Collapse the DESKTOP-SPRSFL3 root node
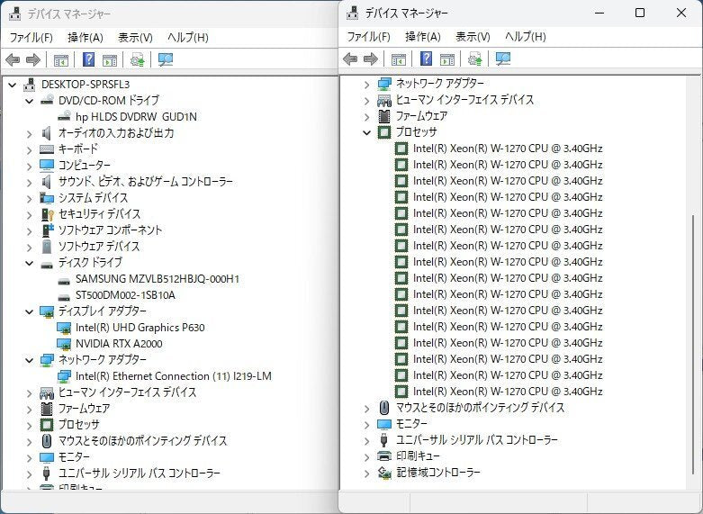 point(13,85)
